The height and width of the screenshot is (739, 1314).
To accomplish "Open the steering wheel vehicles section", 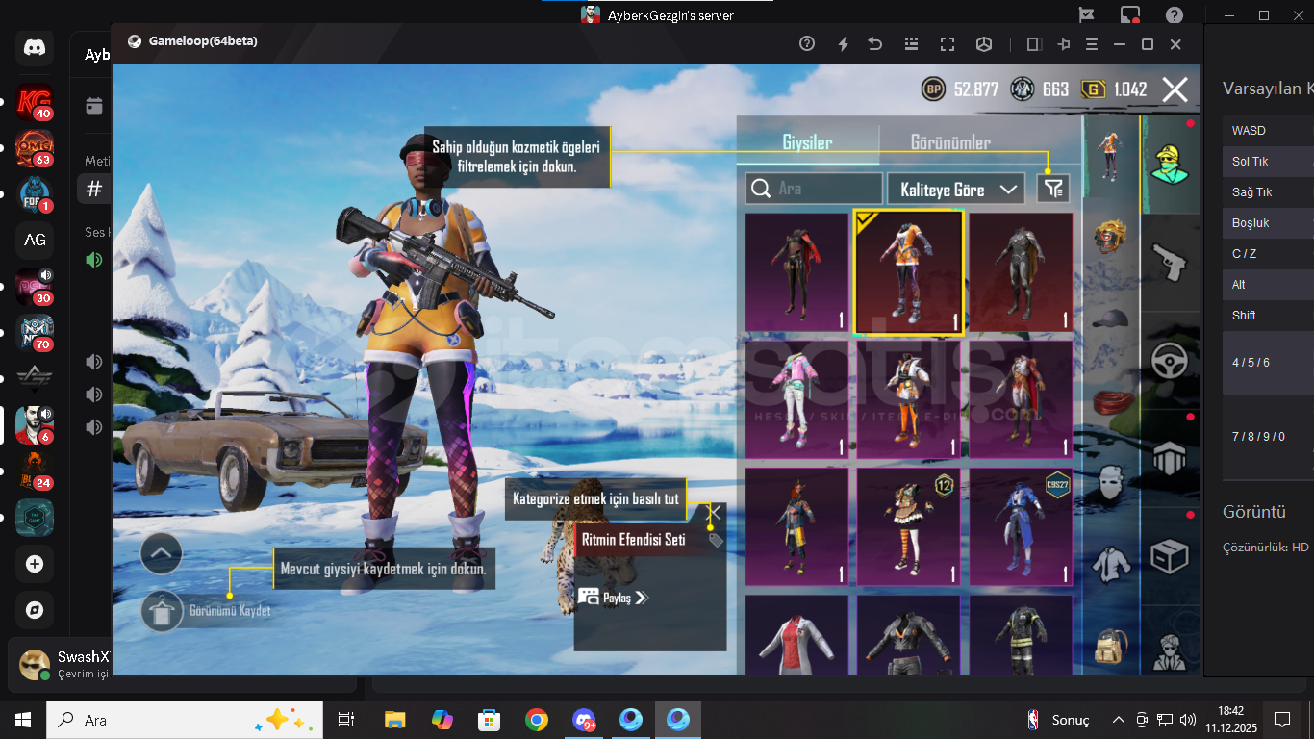I will click(1169, 361).
